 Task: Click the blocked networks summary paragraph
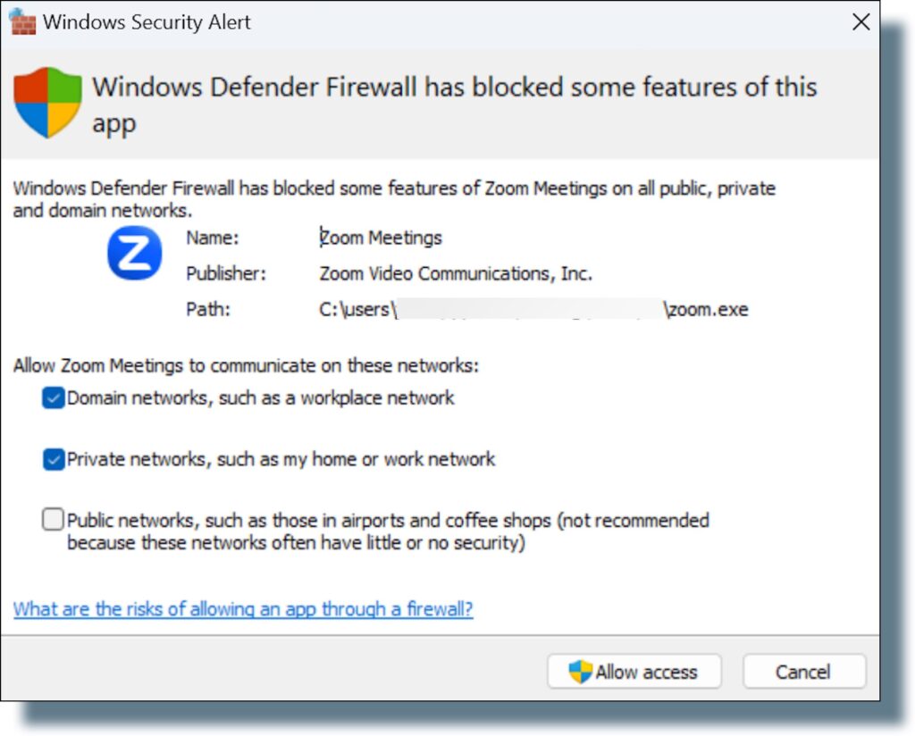(393, 198)
